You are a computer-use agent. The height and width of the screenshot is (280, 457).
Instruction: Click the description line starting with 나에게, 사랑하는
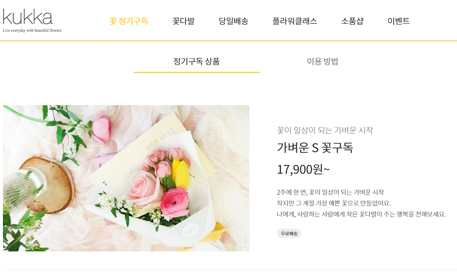(x=361, y=214)
